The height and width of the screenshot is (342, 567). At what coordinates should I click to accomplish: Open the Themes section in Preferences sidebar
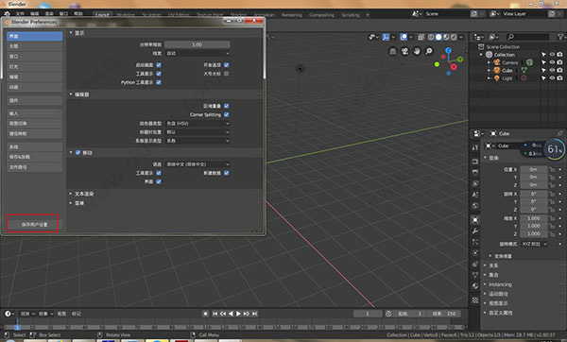click(34, 46)
